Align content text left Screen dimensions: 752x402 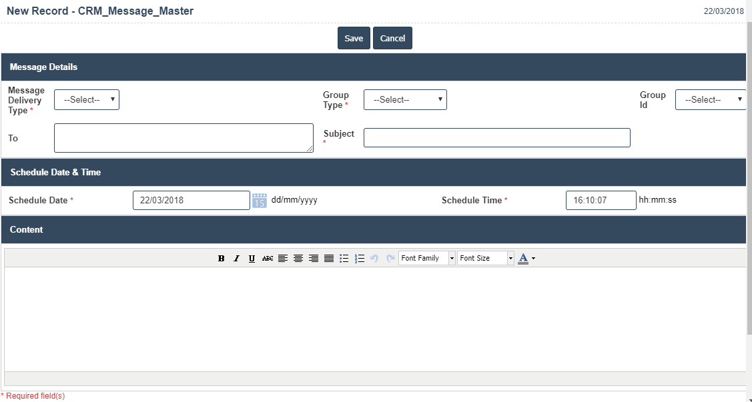click(x=283, y=258)
